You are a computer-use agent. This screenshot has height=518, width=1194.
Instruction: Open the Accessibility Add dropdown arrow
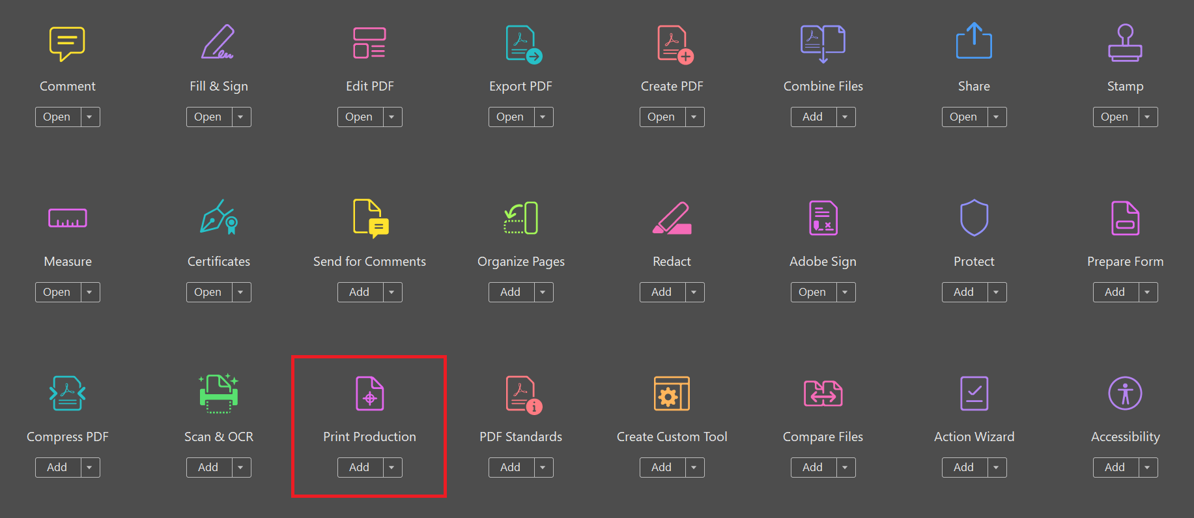pos(1148,468)
